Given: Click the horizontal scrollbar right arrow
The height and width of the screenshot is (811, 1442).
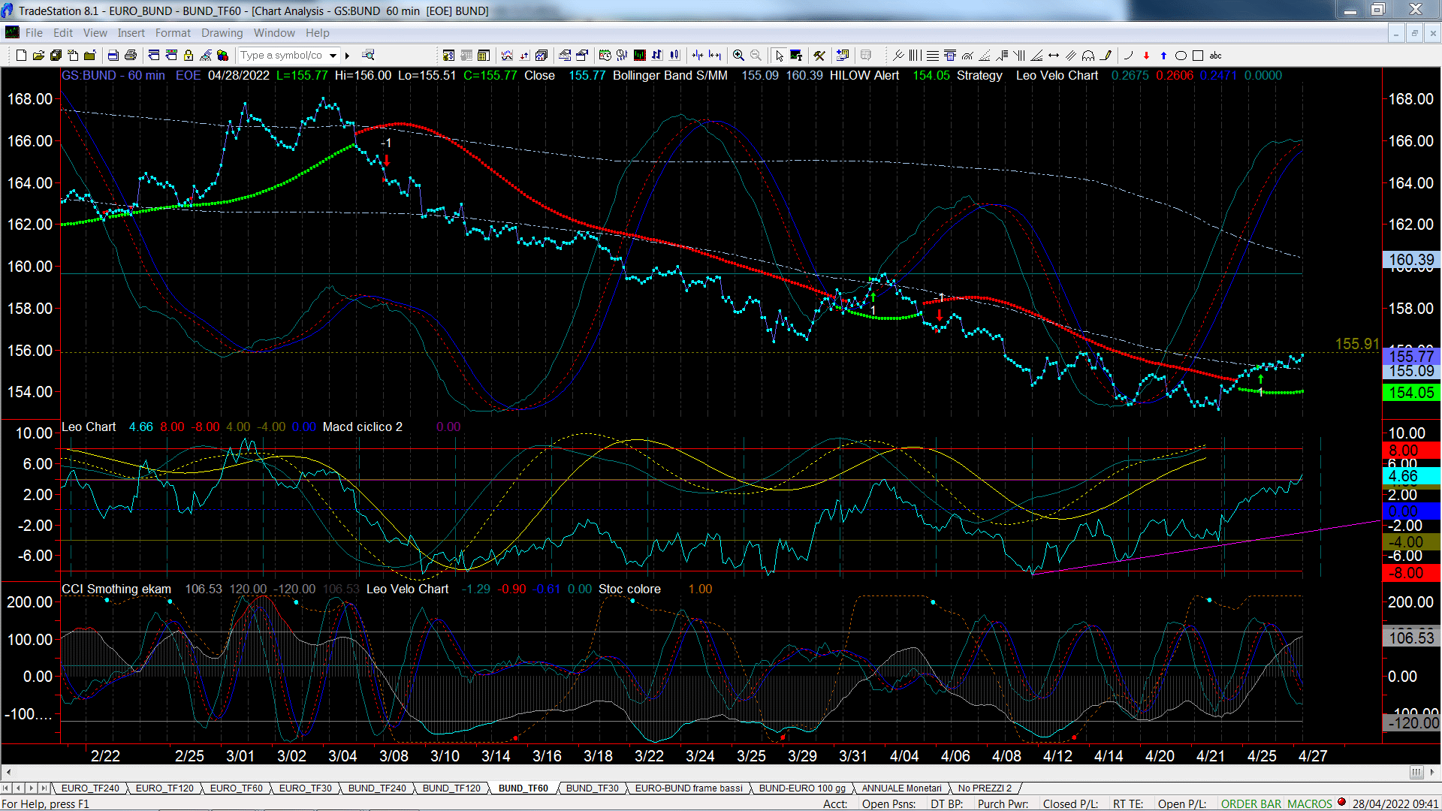Looking at the screenshot, I should [x=1432, y=772].
